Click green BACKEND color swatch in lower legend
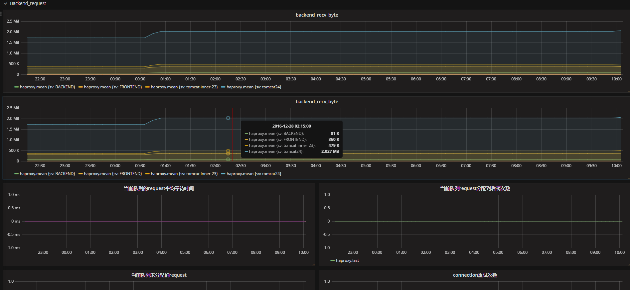Image resolution: width=630 pixels, height=290 pixels. coord(16,174)
